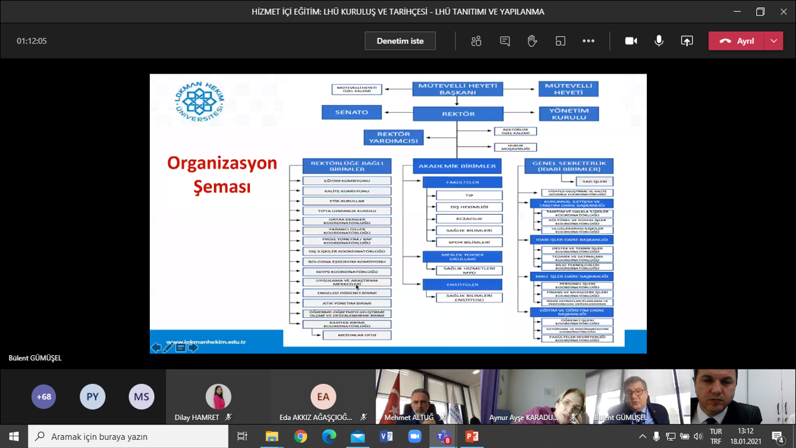
Task: Open the breakout rooms icon
Action: click(560, 41)
